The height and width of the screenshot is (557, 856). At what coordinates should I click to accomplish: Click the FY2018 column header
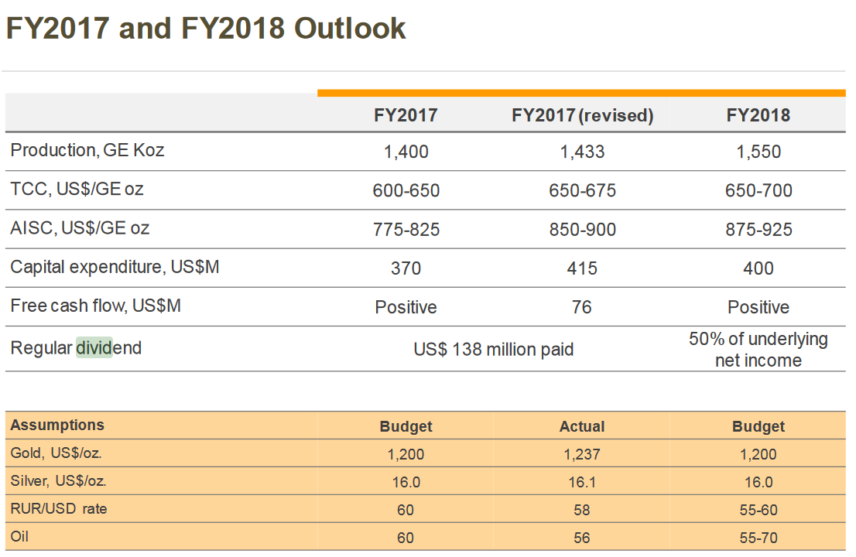758,115
